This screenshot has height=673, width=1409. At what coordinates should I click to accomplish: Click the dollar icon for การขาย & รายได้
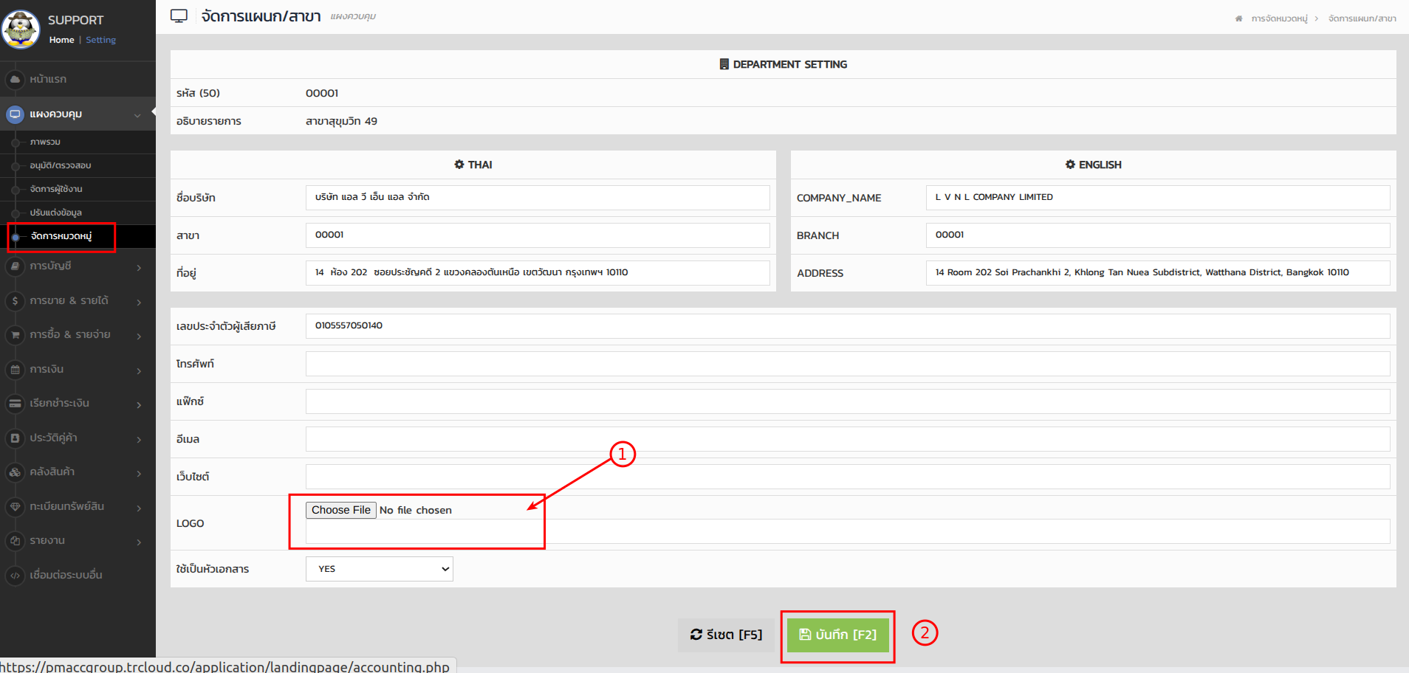[x=15, y=301]
